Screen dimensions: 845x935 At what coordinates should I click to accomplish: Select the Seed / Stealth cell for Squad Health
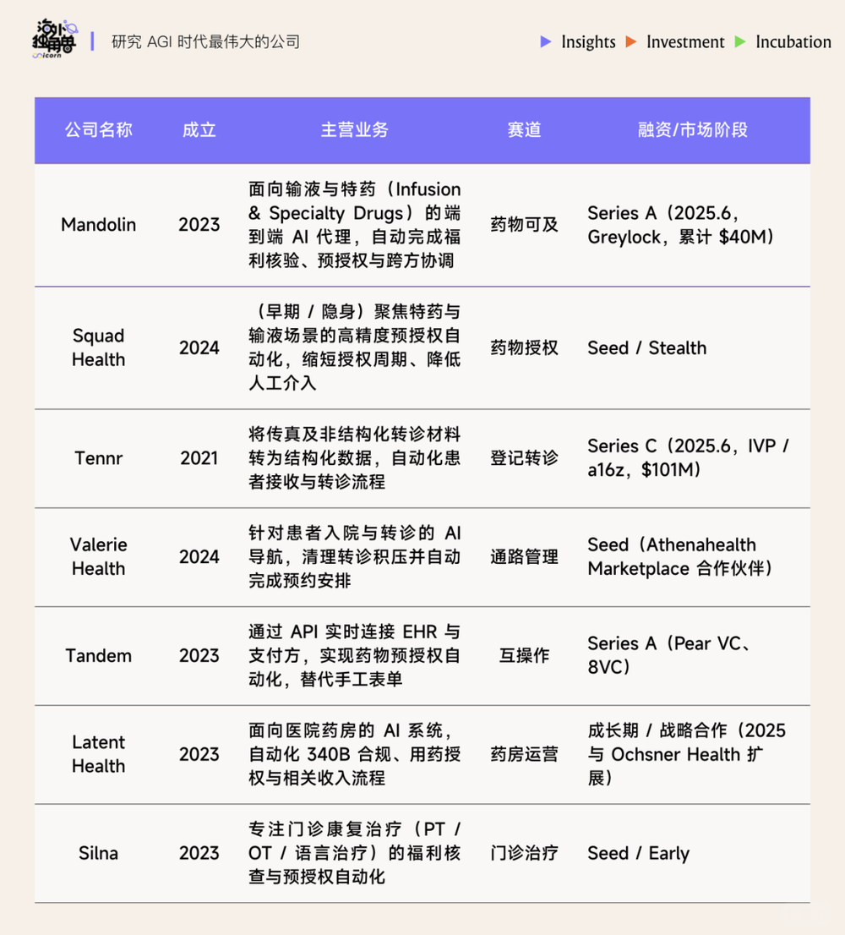tap(646, 348)
